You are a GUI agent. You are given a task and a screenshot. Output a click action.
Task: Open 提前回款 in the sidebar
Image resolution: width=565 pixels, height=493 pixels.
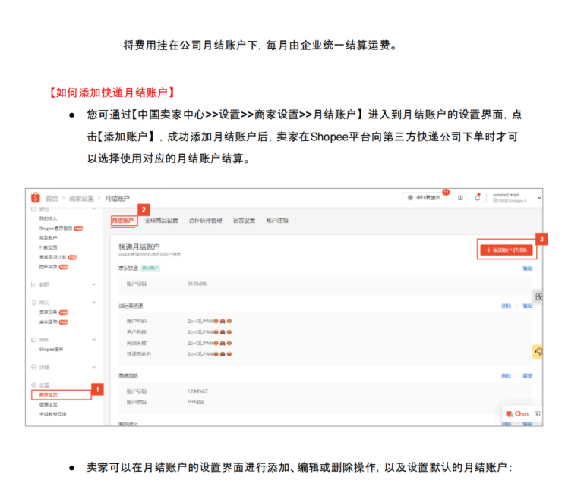coord(48,267)
